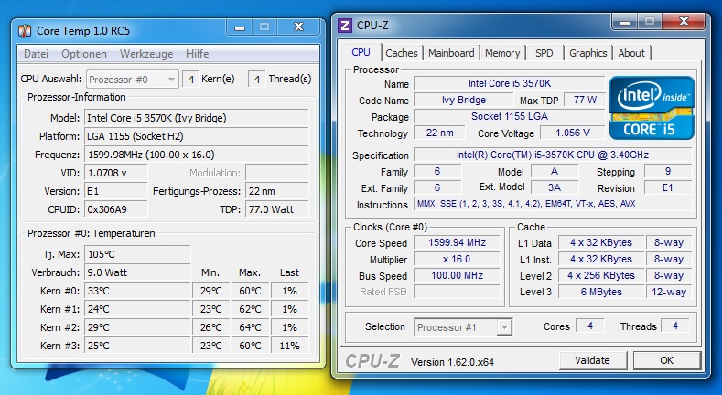This screenshot has width=722, height=395.
Task: Switch to the About tab in CPU-Z
Action: pyautogui.click(x=631, y=53)
